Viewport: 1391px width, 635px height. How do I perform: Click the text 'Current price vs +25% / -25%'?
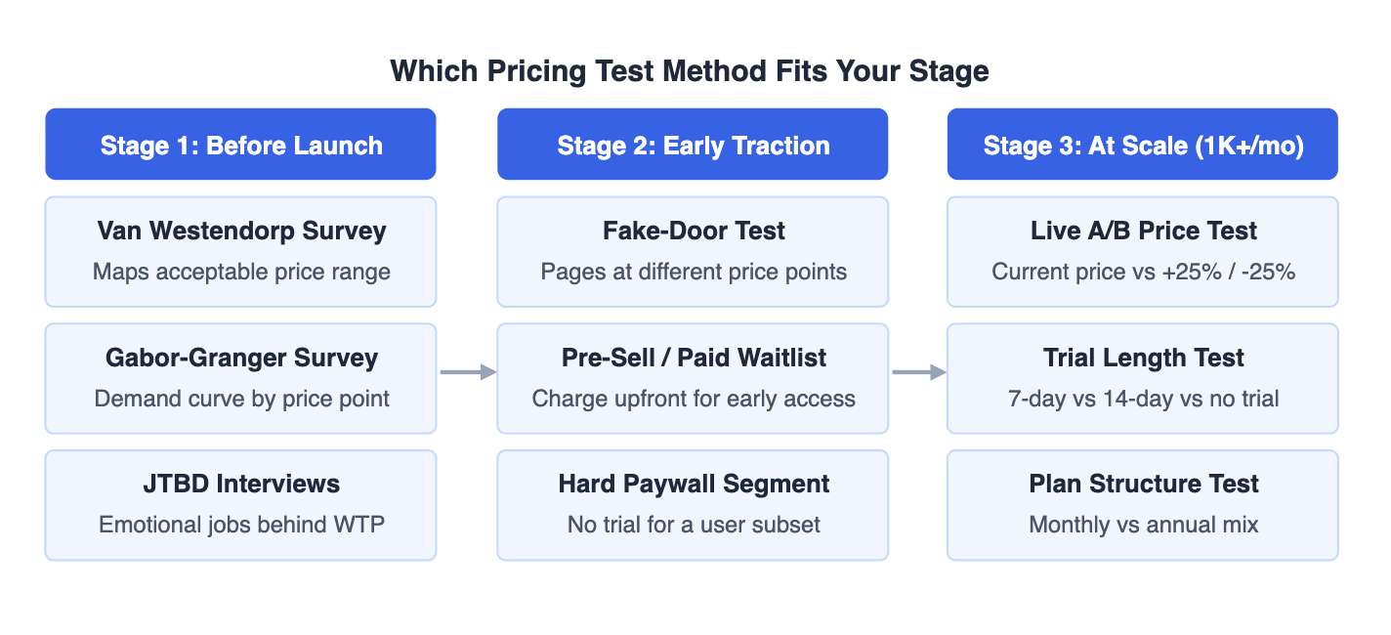click(1144, 272)
